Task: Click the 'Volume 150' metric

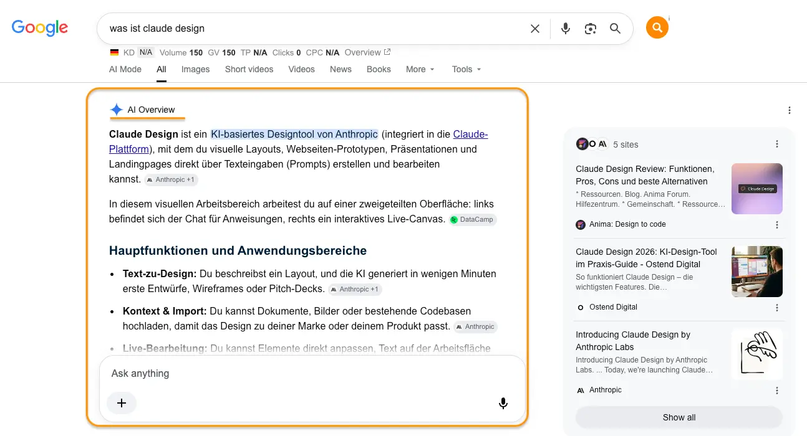Action: [x=181, y=52]
